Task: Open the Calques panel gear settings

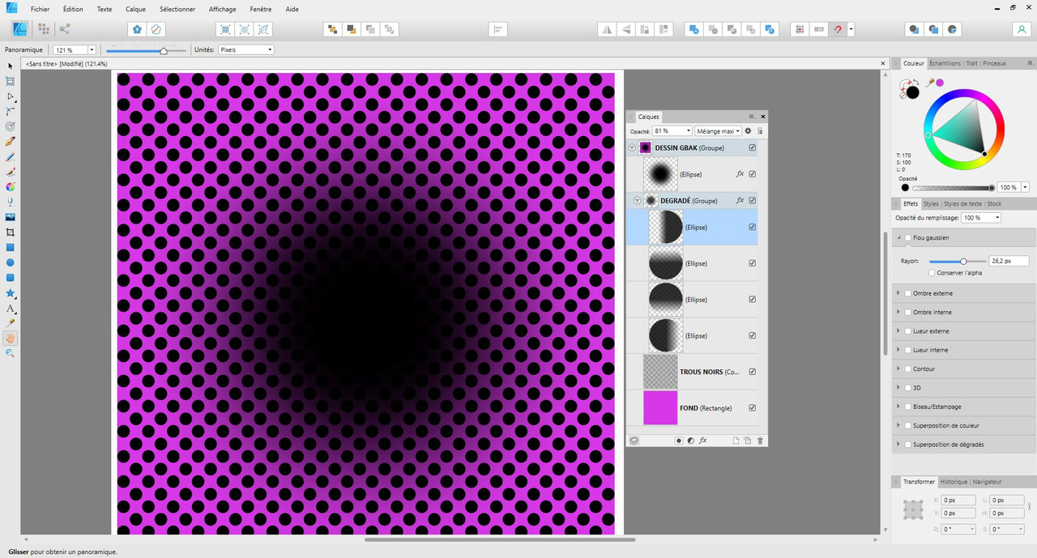Action: [x=748, y=130]
